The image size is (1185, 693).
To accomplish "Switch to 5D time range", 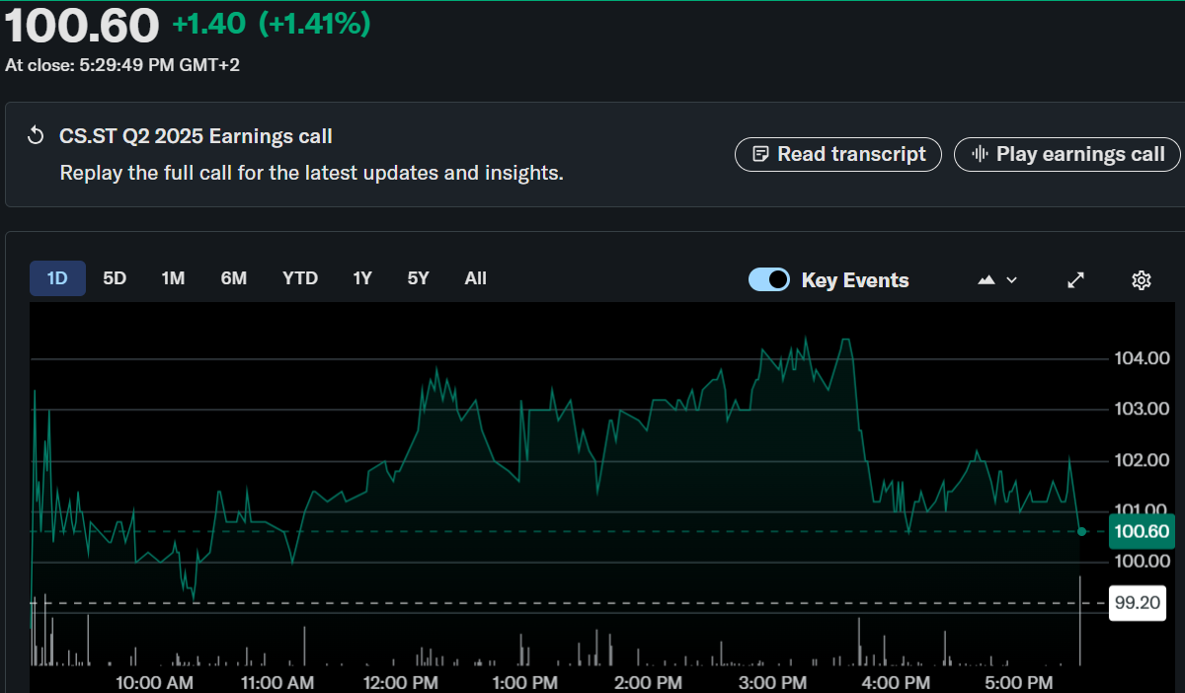I will click(x=115, y=278).
